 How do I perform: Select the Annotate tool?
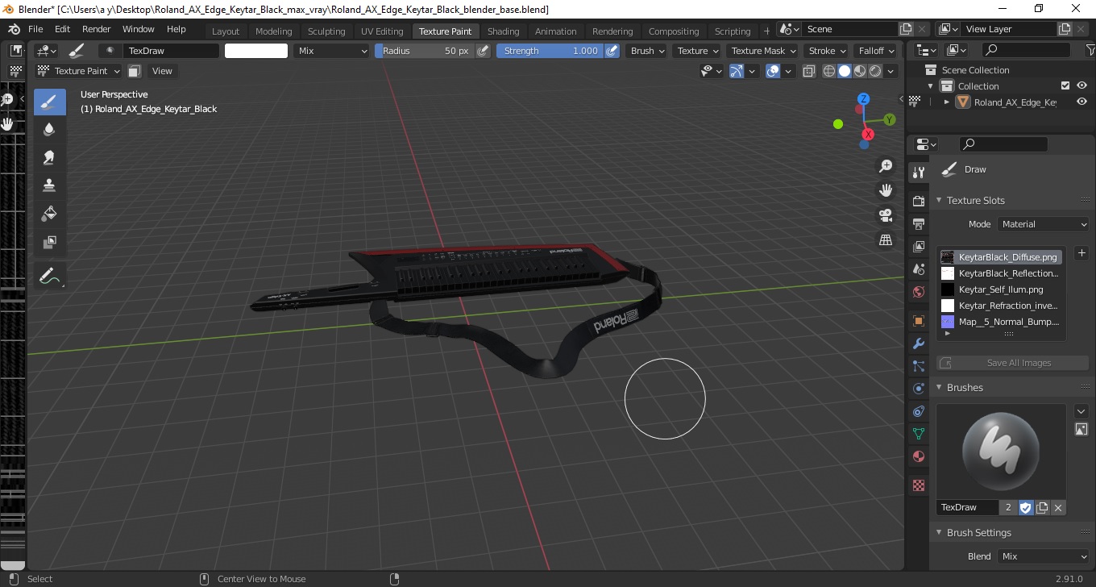49,276
